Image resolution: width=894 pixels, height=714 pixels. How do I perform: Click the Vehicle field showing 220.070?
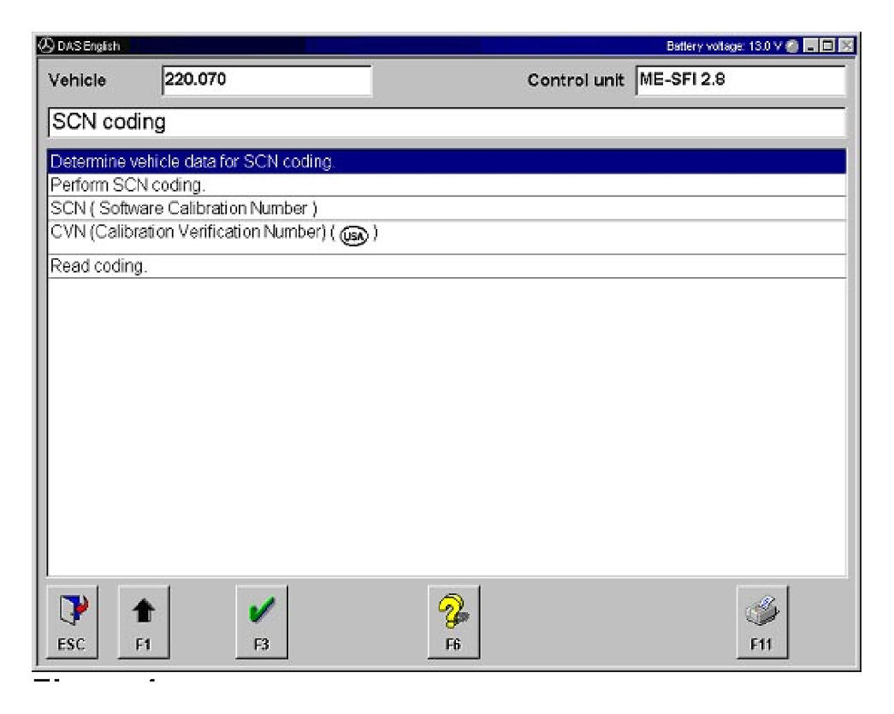pos(265,81)
